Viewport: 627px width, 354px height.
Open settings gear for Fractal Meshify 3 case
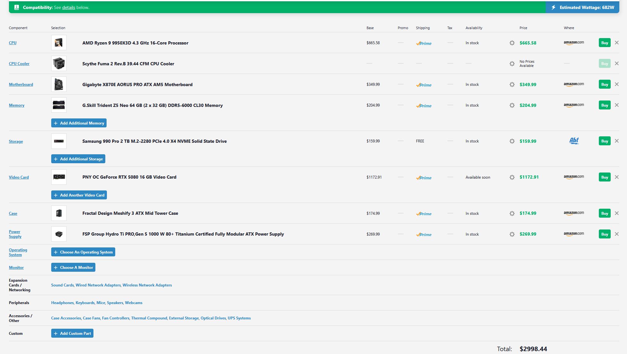512,213
